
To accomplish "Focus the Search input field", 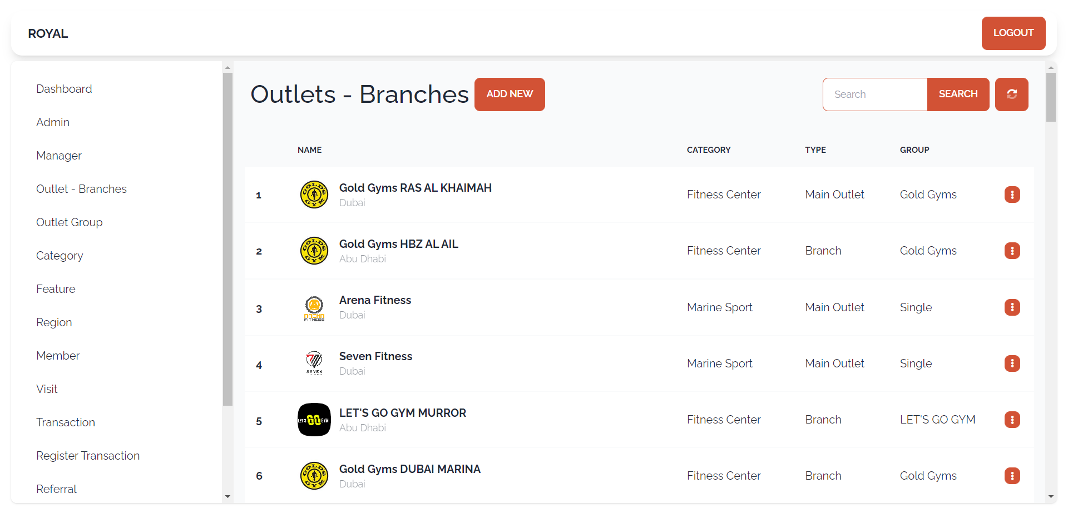I will point(875,94).
